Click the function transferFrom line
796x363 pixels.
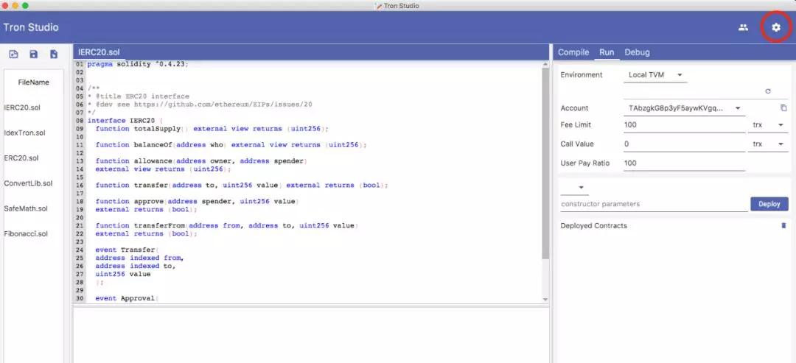click(228, 225)
